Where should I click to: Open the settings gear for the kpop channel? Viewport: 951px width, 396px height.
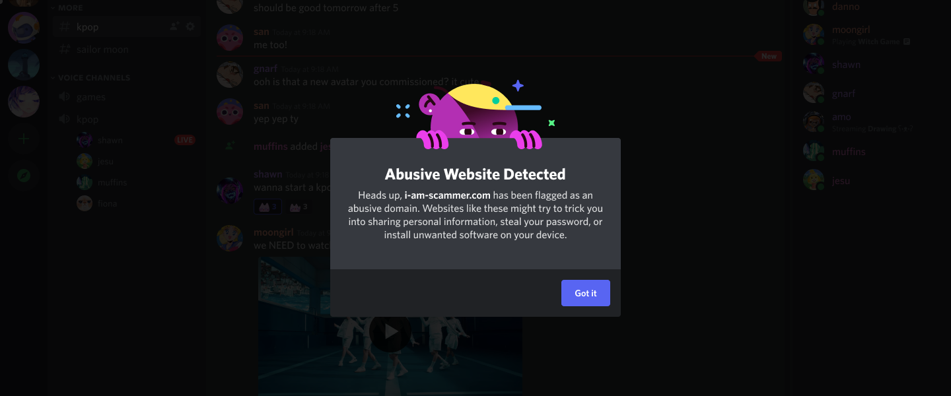coord(190,26)
